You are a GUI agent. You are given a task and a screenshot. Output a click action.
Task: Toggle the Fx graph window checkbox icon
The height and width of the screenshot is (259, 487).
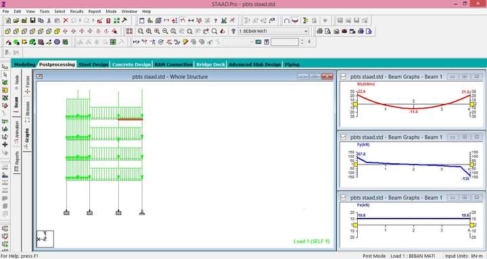344,198
